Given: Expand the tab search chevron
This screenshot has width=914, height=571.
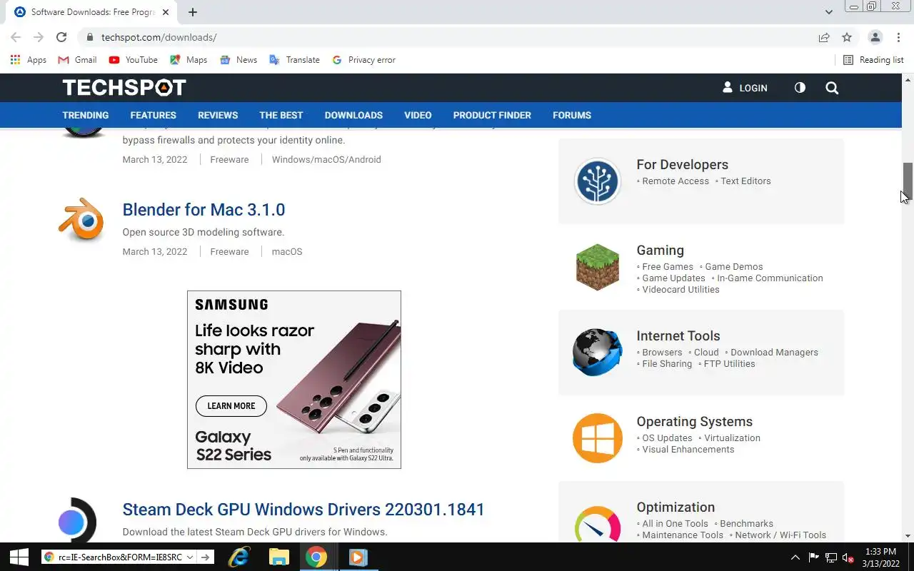Looking at the screenshot, I should click(x=828, y=12).
